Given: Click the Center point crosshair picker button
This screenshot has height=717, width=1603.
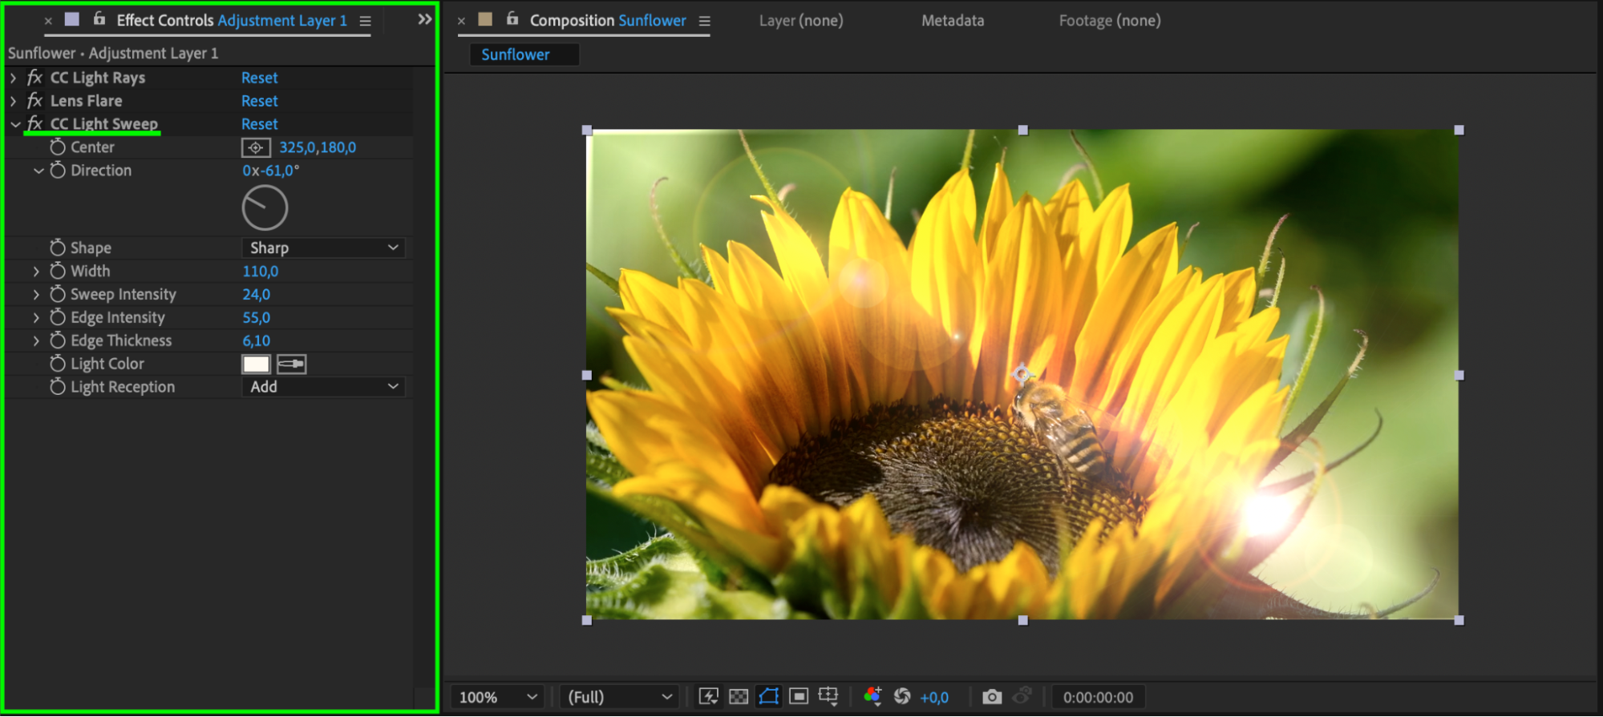Looking at the screenshot, I should 256,147.
